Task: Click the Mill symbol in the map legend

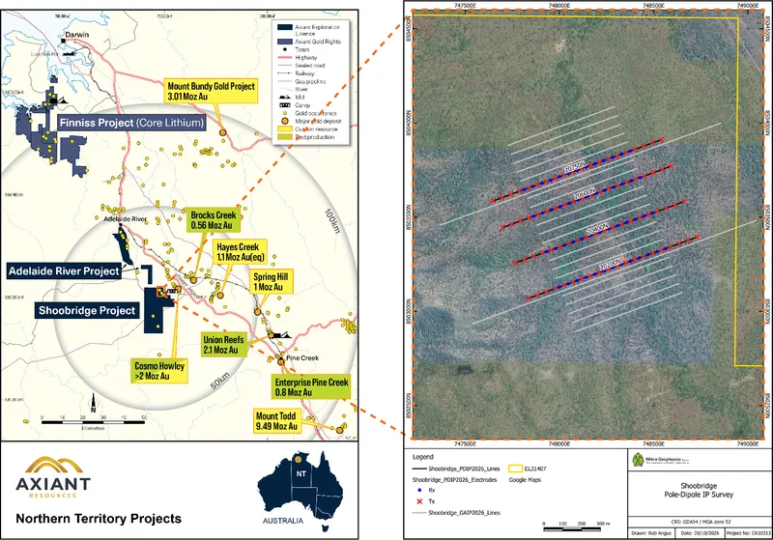Action: (285, 97)
